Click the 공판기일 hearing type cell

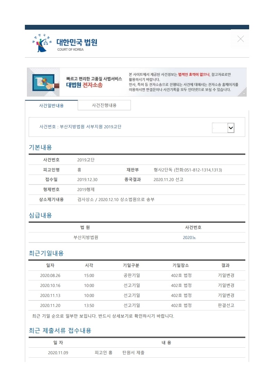[x=132, y=276]
